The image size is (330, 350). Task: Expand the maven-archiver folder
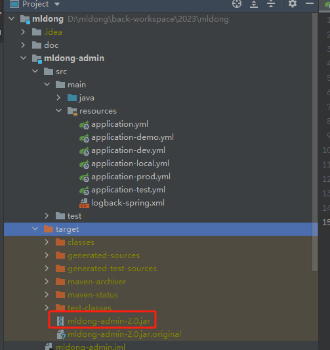[47, 282]
